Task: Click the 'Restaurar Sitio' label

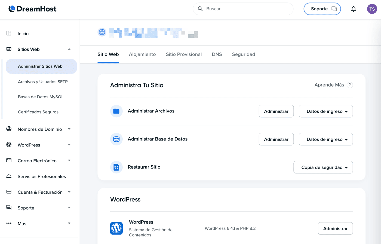Action: point(144,167)
